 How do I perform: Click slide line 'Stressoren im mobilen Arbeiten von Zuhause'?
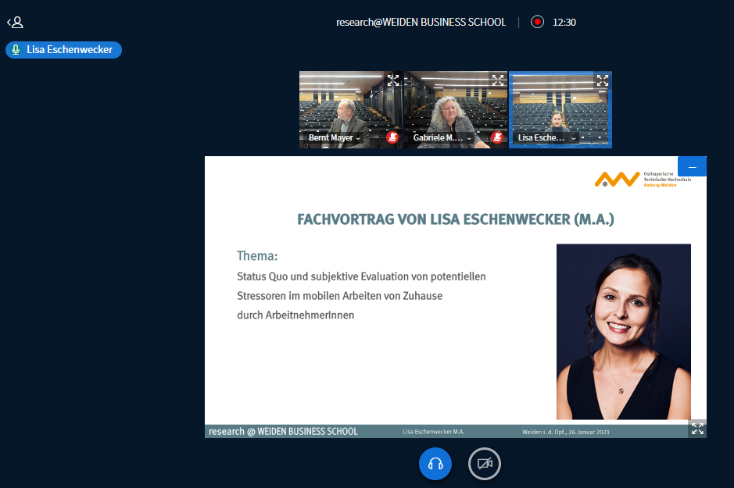click(339, 296)
